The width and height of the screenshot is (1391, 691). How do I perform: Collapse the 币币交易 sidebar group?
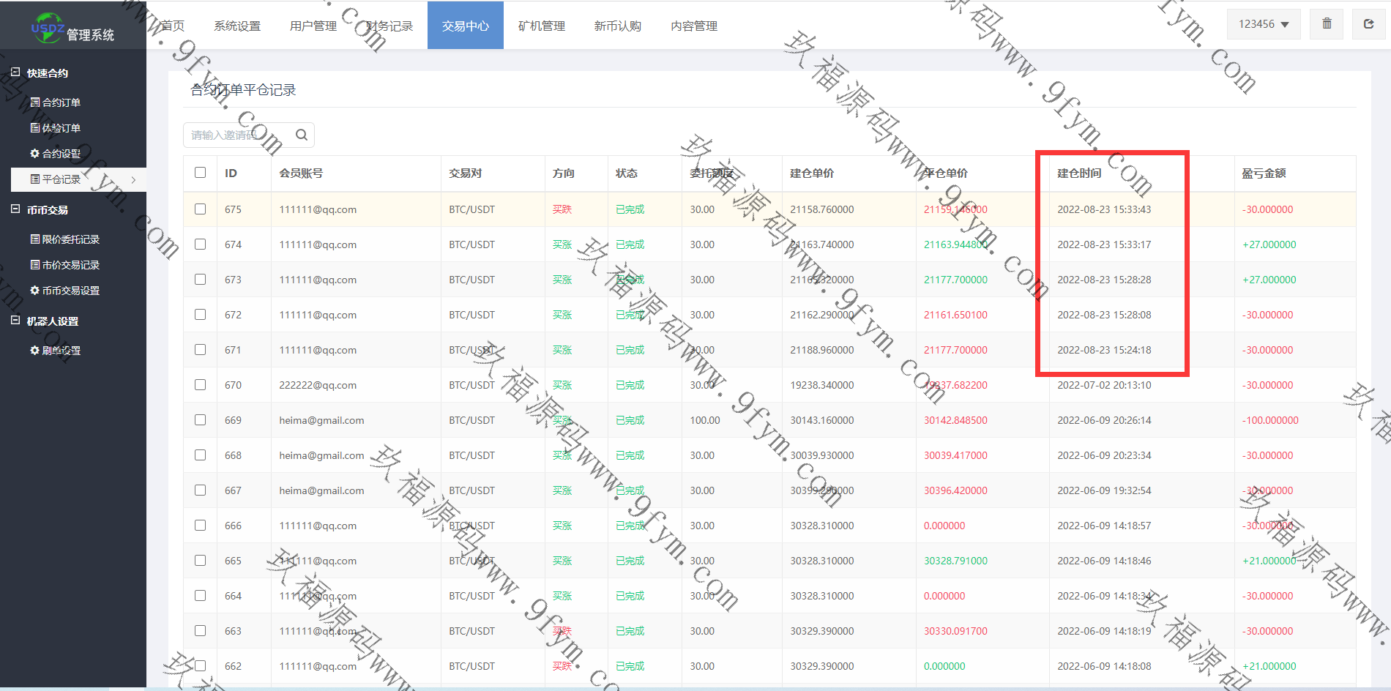[x=15, y=209]
